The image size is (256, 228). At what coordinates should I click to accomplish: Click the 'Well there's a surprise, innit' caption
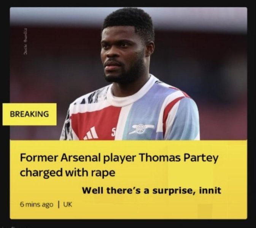[151, 190]
